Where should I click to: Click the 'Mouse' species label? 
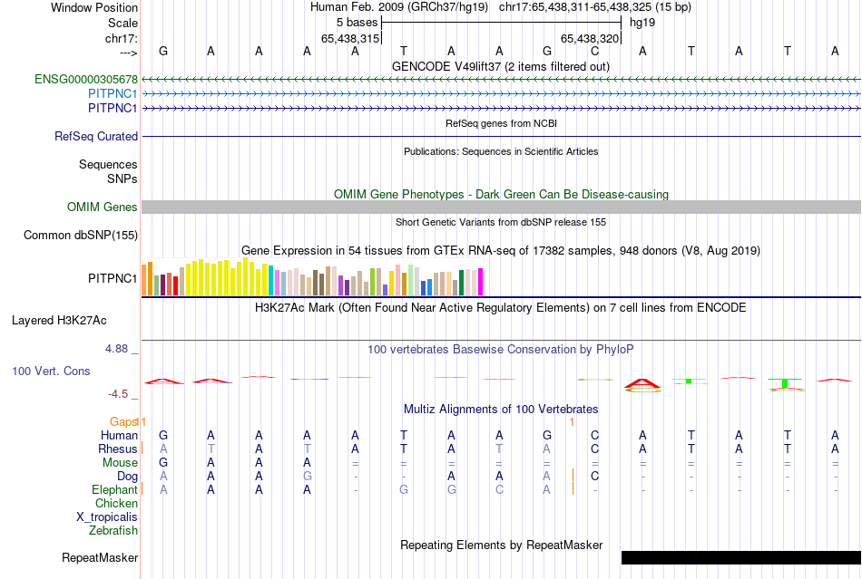120,463
